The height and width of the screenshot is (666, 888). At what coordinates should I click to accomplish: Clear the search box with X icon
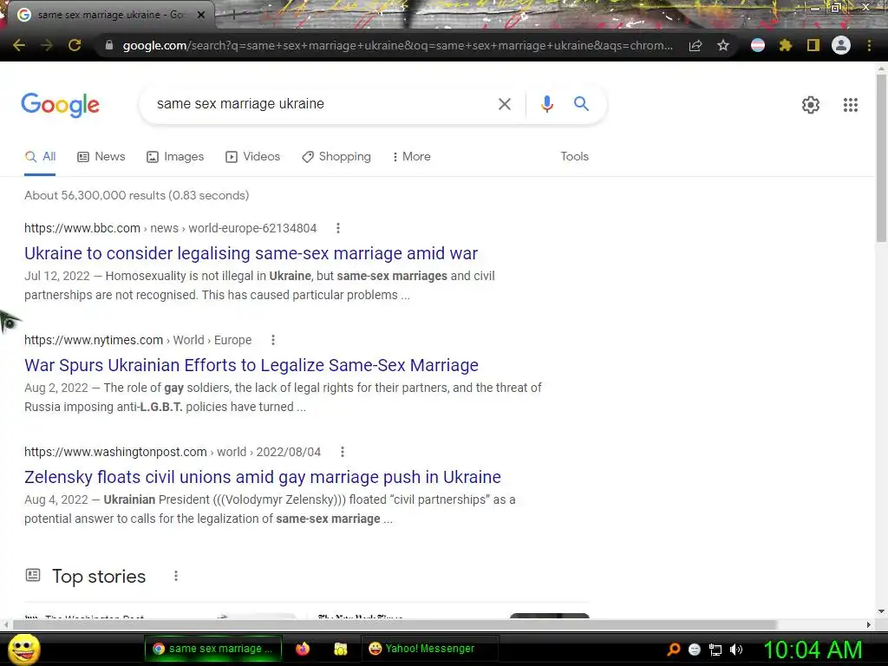tap(504, 104)
